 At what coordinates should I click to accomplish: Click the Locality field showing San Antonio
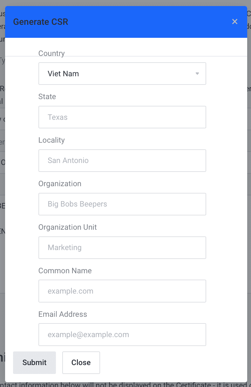(122, 160)
